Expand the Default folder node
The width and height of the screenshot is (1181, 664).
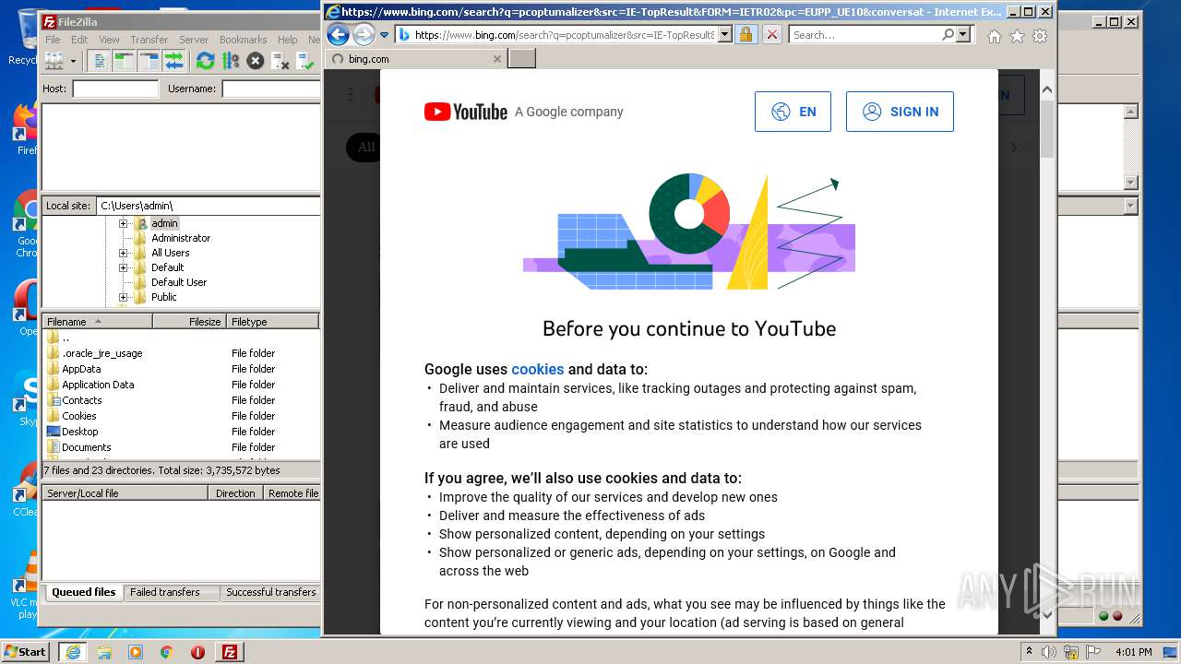[124, 267]
